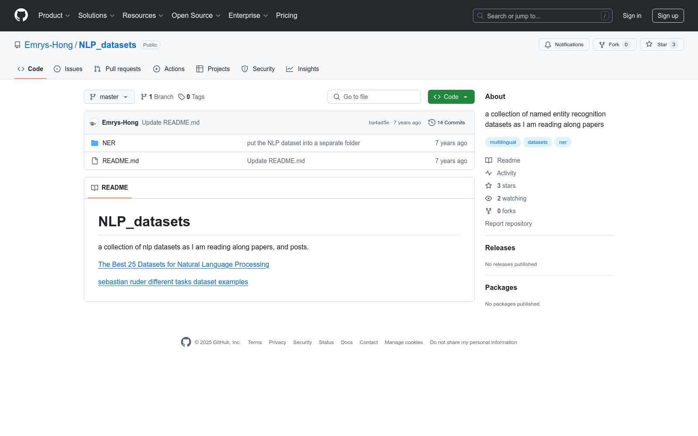Click the Sign up button
Screen dimensions: 698x436
point(668,16)
